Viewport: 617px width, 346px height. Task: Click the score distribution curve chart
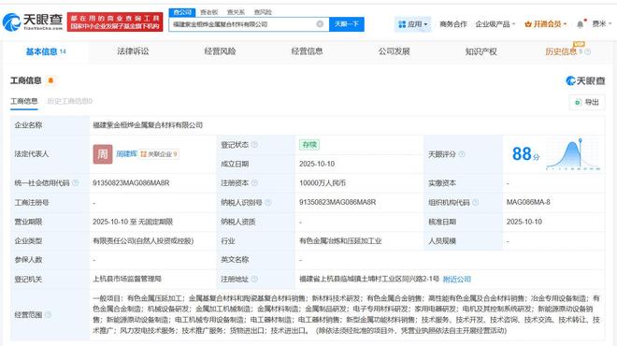pyautogui.click(x=573, y=154)
